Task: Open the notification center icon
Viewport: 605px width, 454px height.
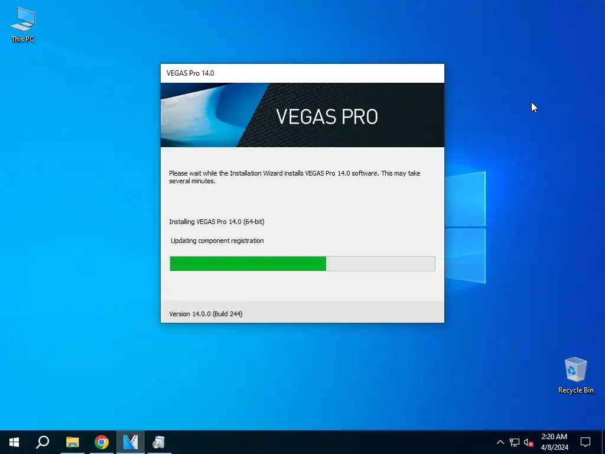Action: 586,442
